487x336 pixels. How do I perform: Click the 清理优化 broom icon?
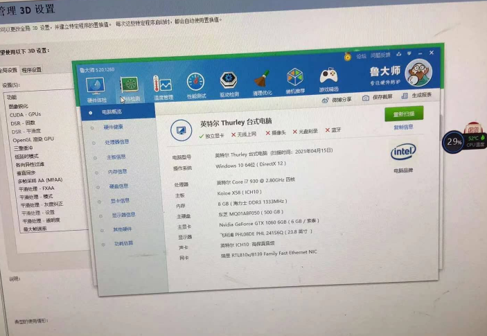262,78
